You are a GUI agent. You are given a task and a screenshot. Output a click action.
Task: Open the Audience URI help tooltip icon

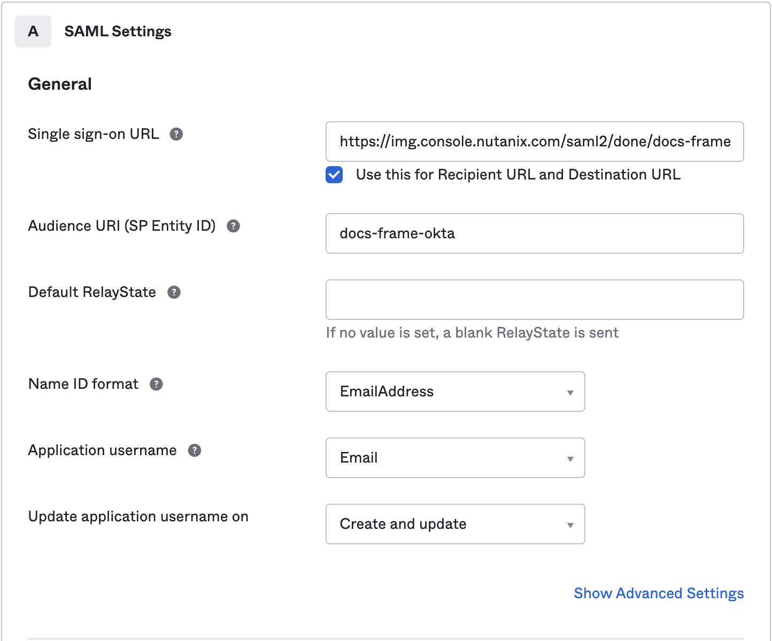233,226
